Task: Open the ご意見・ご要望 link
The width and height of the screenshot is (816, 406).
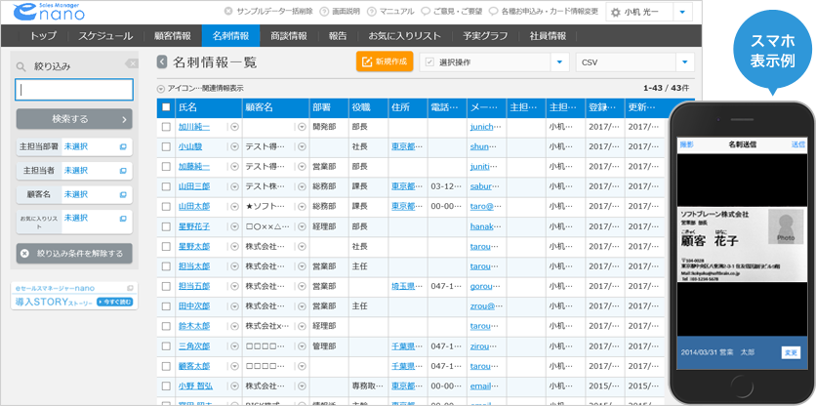Action: coord(452,11)
